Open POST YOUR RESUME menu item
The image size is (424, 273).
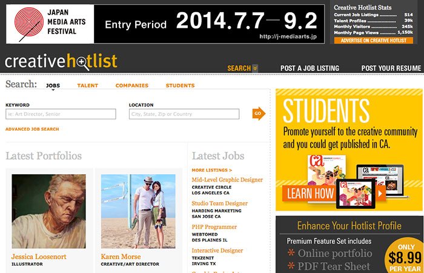(x=391, y=68)
